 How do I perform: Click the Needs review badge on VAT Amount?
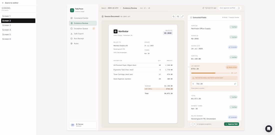coord(231,67)
